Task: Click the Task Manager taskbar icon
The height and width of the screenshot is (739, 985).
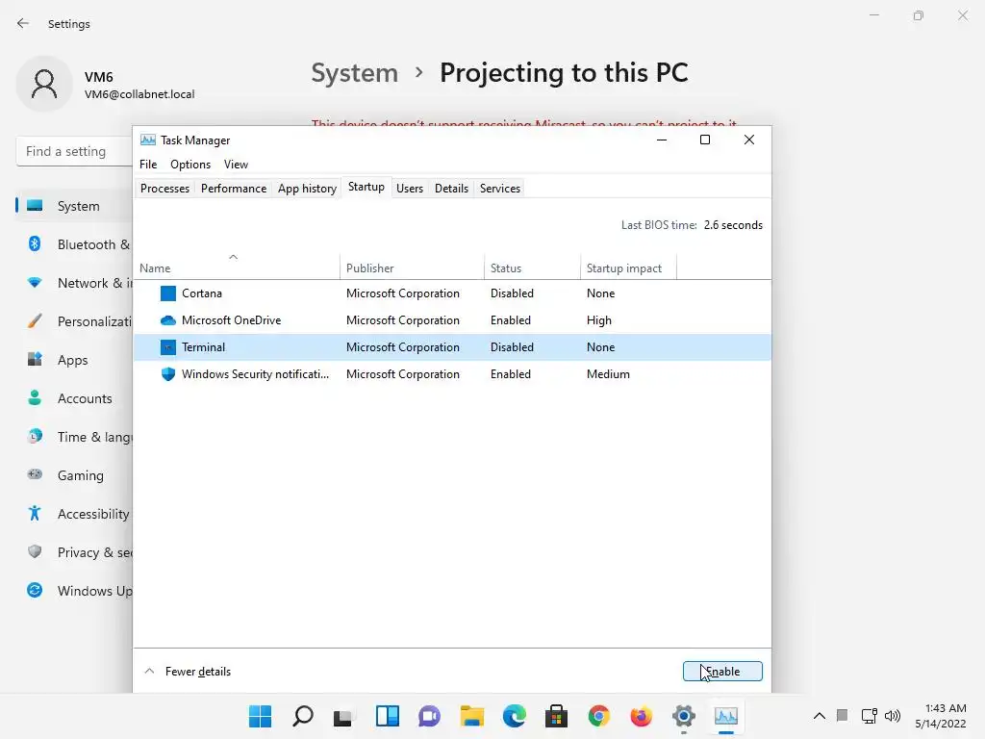Action: click(726, 716)
